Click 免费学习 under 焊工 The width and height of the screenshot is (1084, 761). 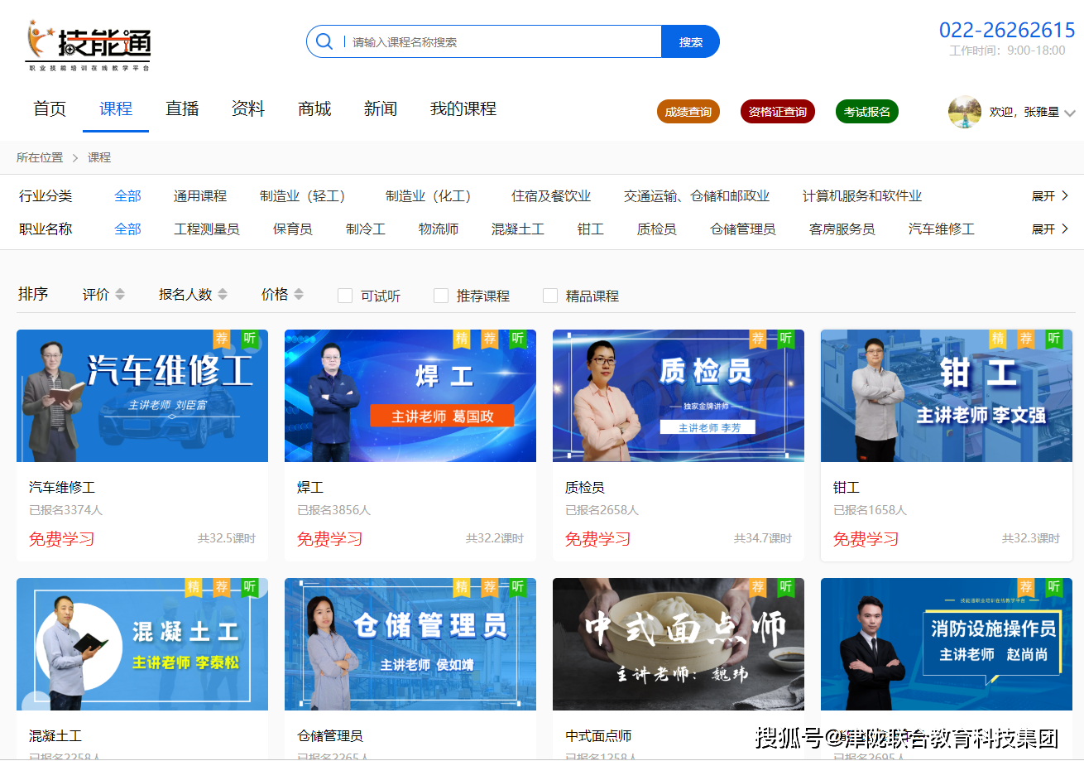330,539
